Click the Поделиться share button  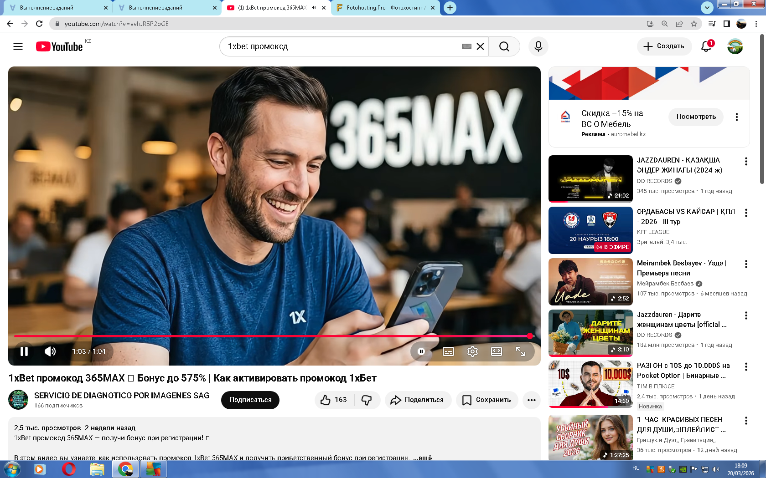[418, 400]
